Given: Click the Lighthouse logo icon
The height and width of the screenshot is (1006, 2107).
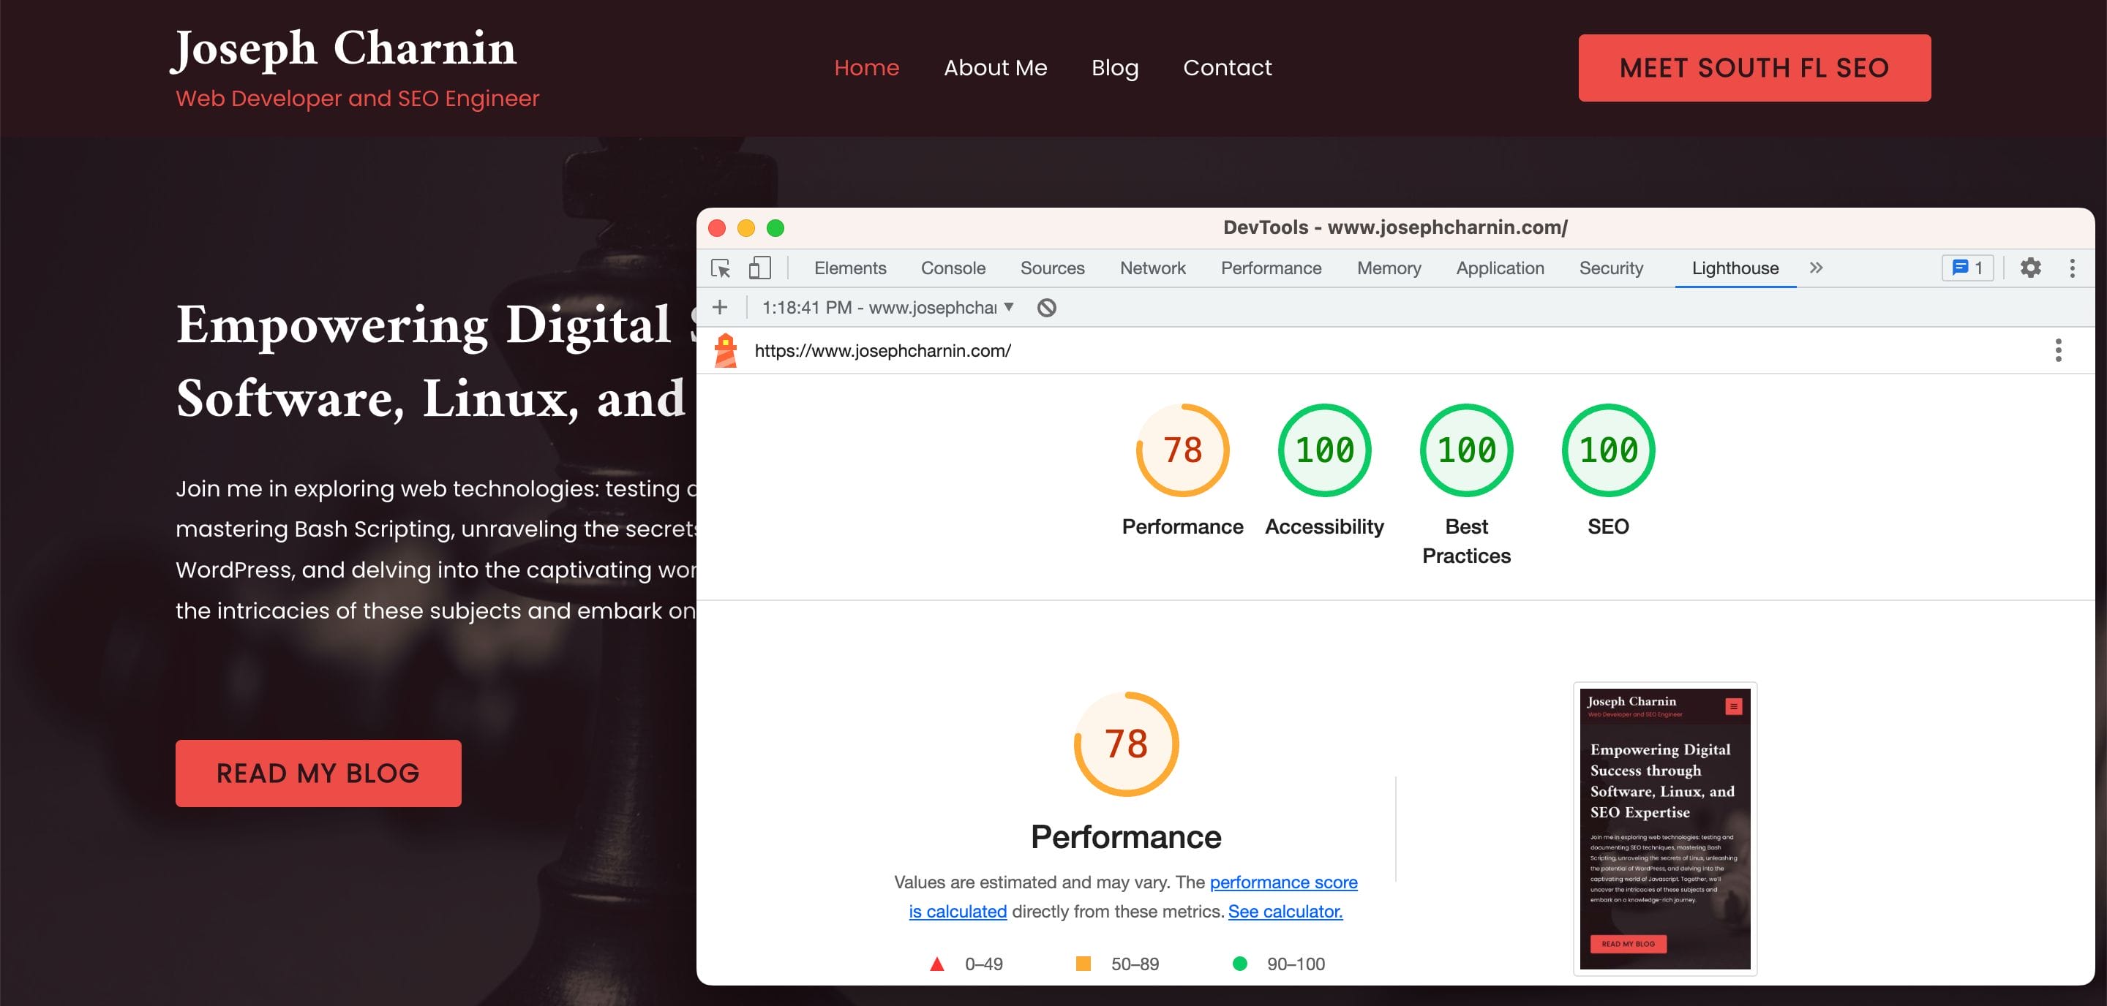Looking at the screenshot, I should pos(726,351).
